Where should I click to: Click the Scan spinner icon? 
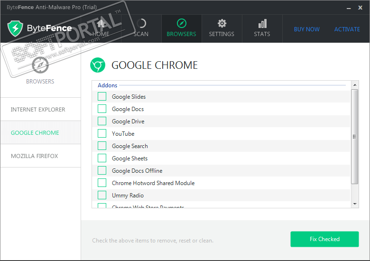tap(141, 23)
